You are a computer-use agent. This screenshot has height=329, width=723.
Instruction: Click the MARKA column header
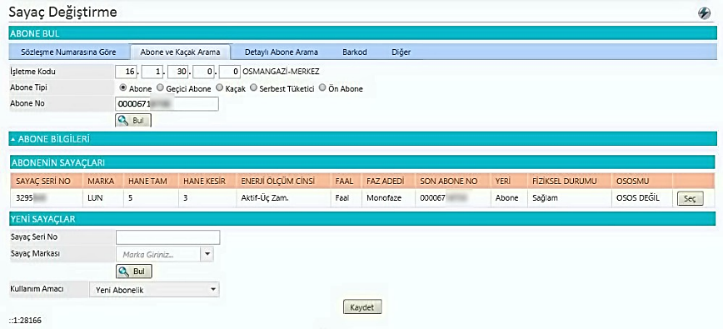[102, 181]
